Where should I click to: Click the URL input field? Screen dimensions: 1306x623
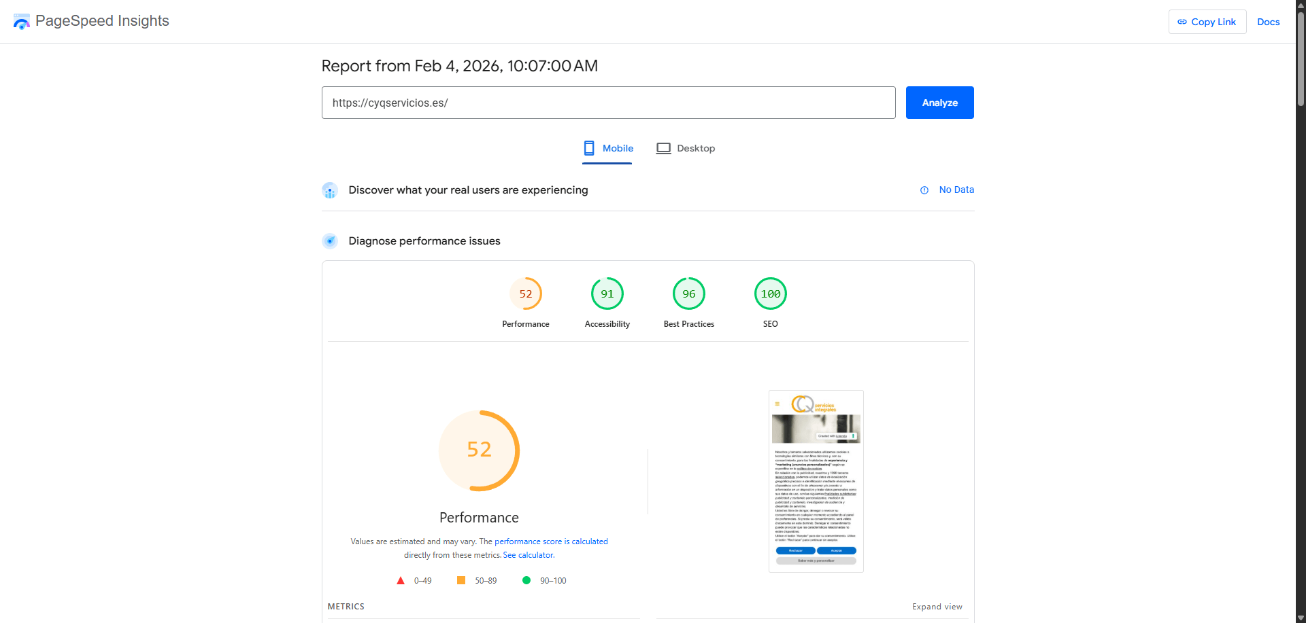tap(608, 103)
